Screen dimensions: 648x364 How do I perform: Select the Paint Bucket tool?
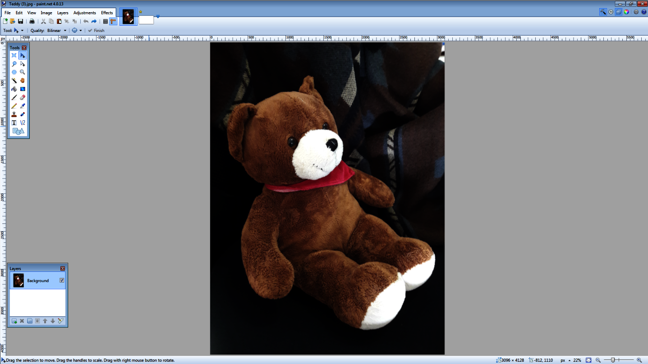click(x=14, y=89)
